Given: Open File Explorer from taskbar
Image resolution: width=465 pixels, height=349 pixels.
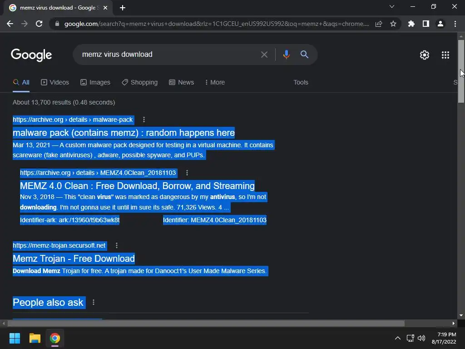Looking at the screenshot, I should pos(35,338).
